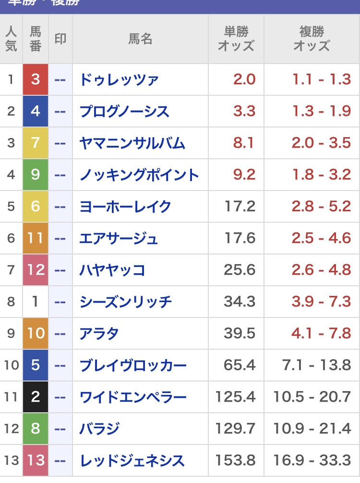This screenshot has width=360, height=483.
Task: View レッドジェネシス horse page
Action: tap(132, 460)
